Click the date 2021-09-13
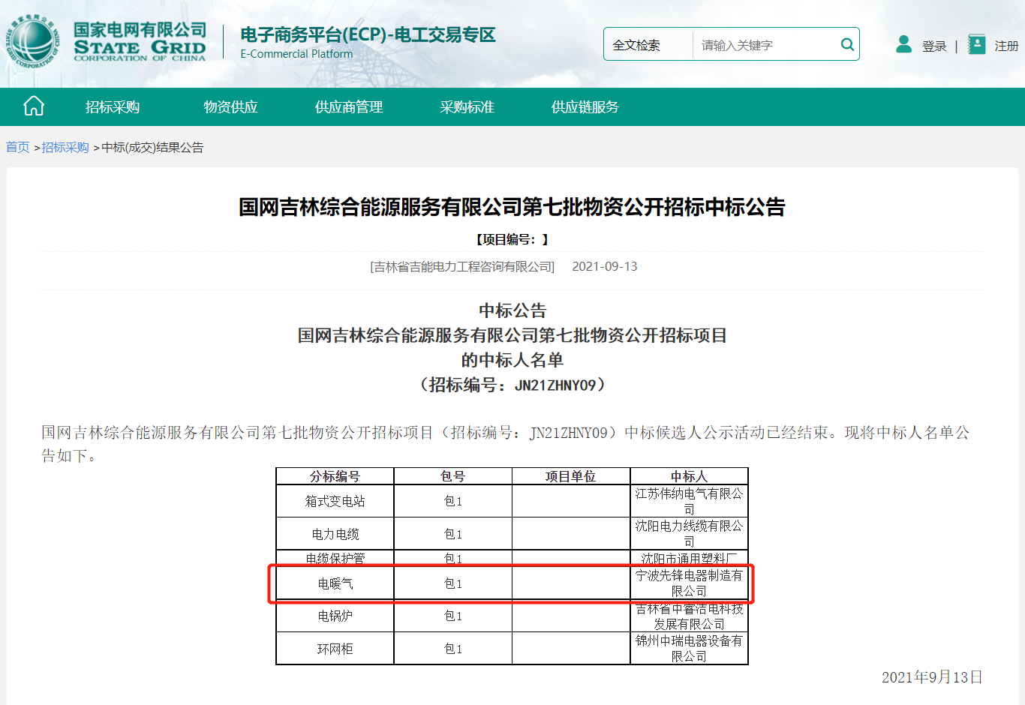Screen dimensions: 1025x705 (605, 266)
